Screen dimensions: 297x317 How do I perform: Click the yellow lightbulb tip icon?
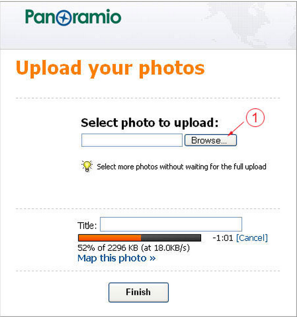pos(87,166)
